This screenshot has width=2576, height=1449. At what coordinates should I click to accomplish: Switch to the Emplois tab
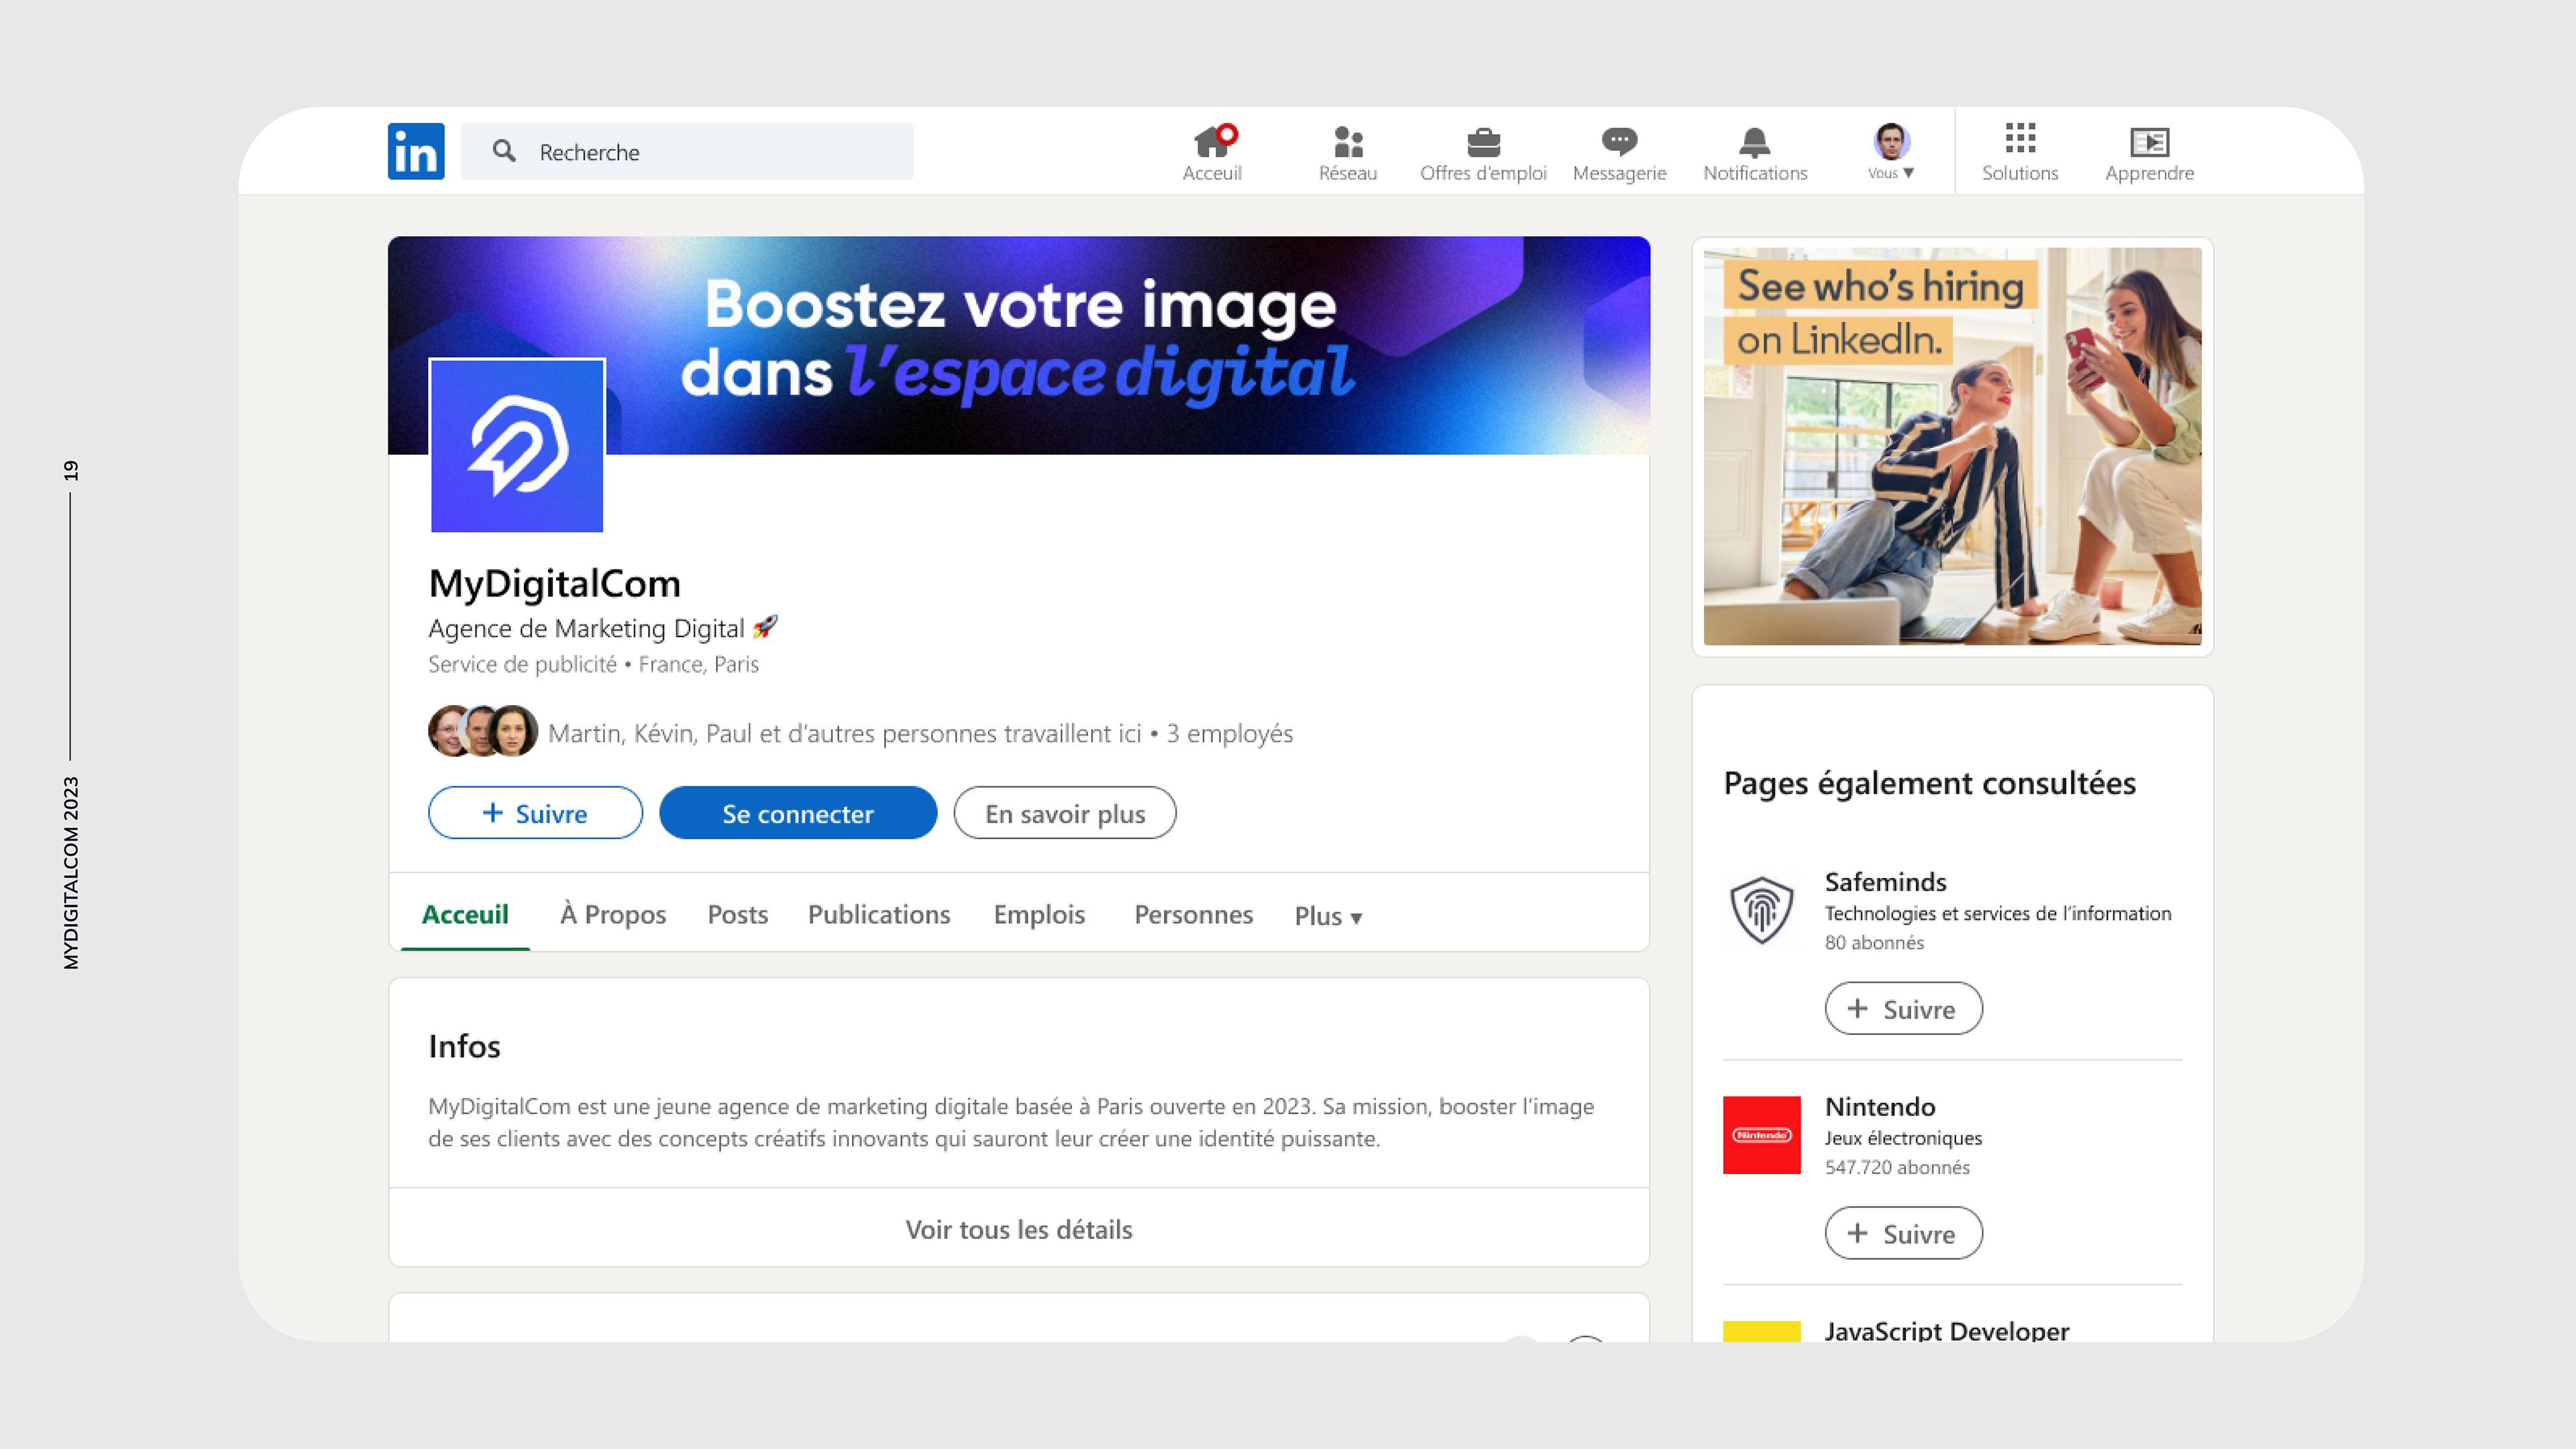point(1039,914)
